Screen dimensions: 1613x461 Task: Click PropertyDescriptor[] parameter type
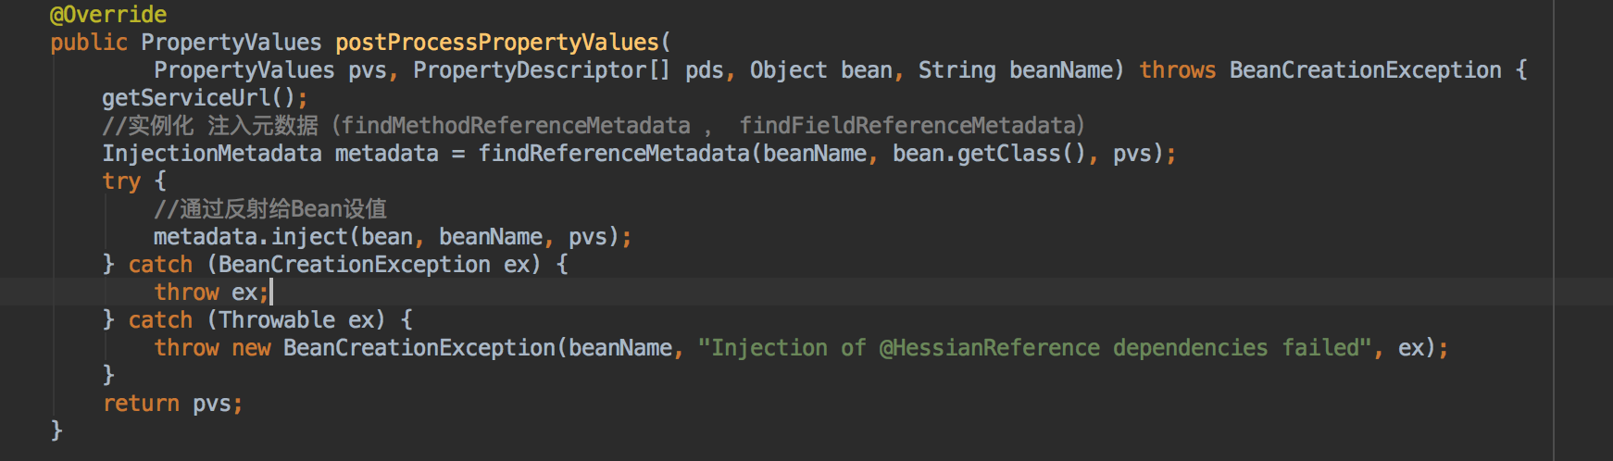[542, 70]
